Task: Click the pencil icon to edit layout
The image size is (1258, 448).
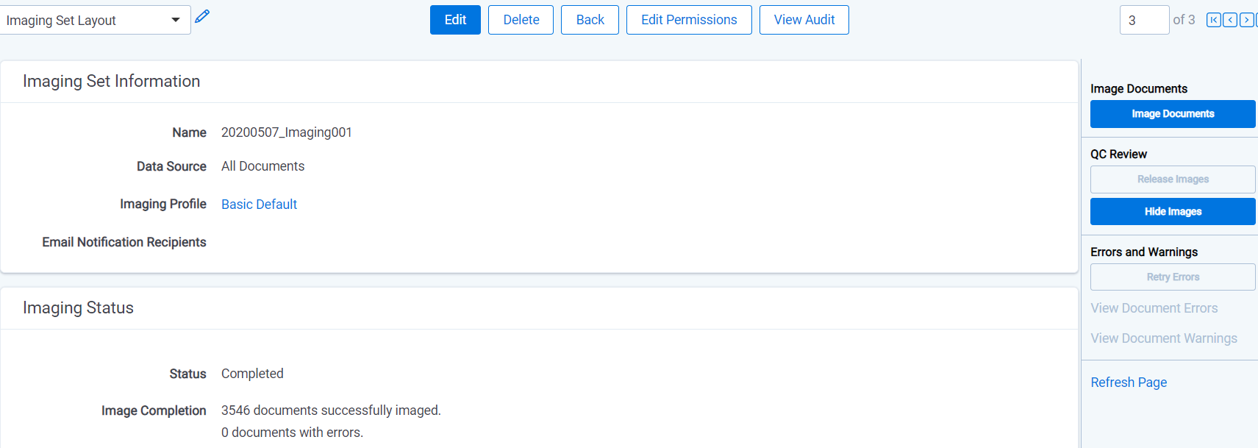Action: tap(202, 16)
